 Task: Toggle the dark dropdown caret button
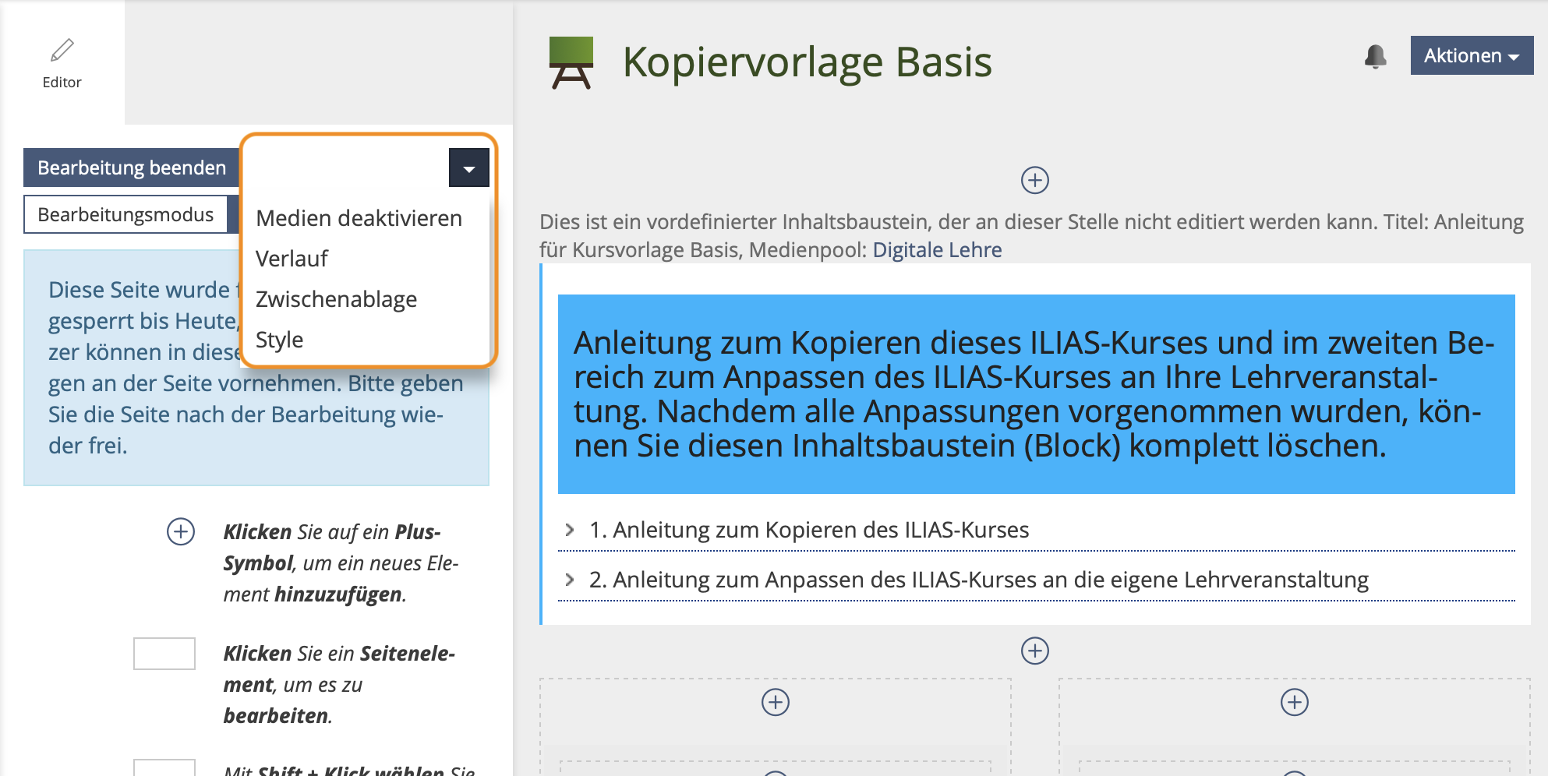coord(469,168)
